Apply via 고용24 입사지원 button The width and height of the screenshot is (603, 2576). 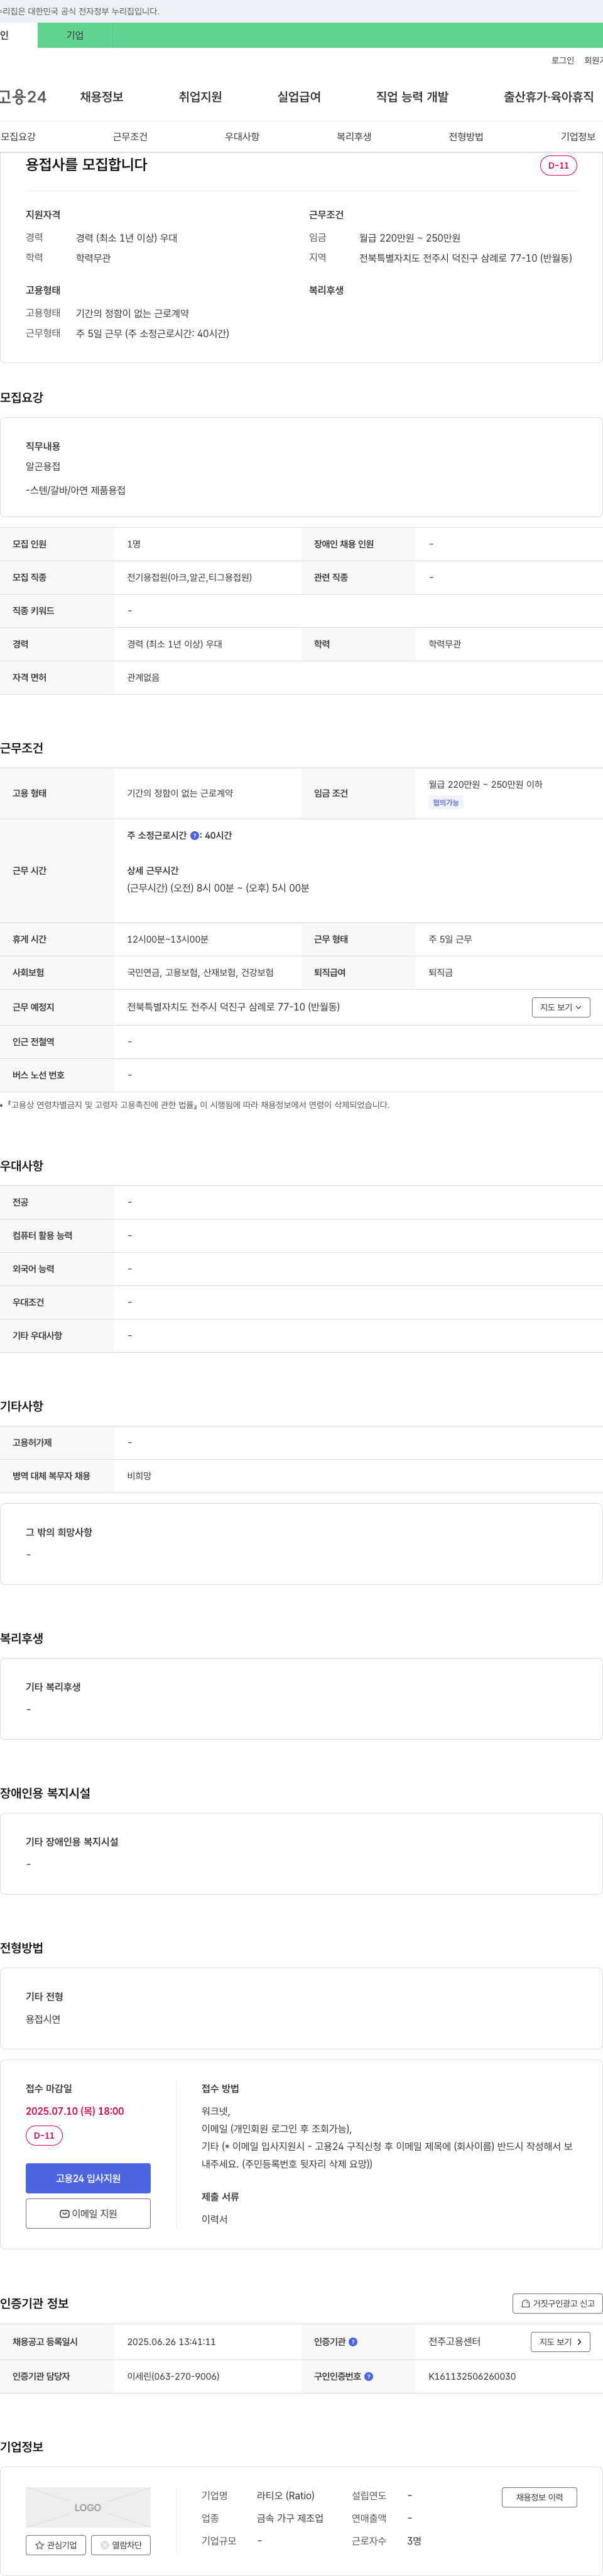88,2178
